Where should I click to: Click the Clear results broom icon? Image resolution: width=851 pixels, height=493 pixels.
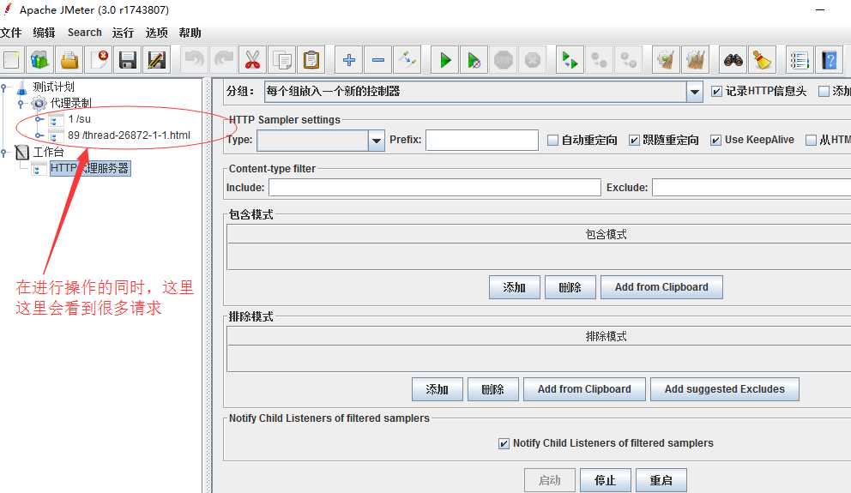point(666,60)
